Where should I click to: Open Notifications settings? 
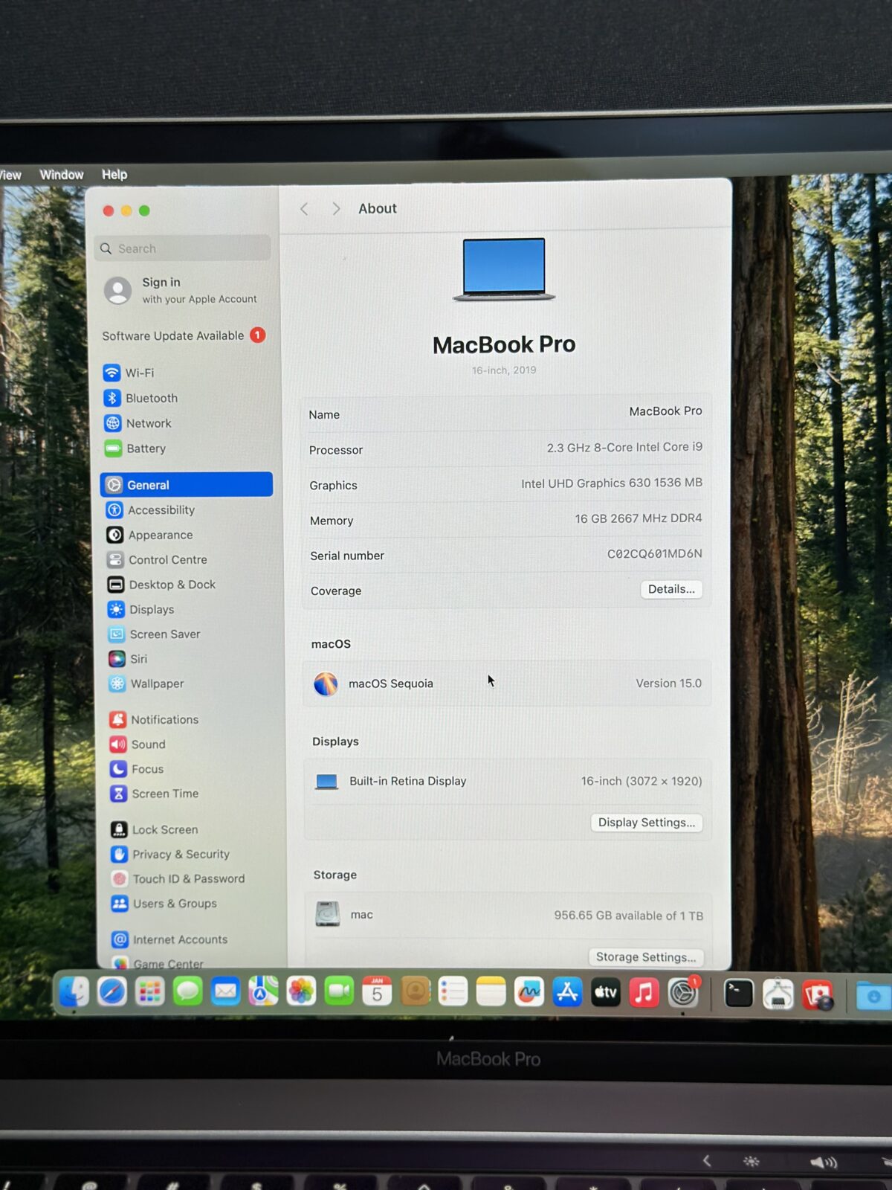[154, 719]
